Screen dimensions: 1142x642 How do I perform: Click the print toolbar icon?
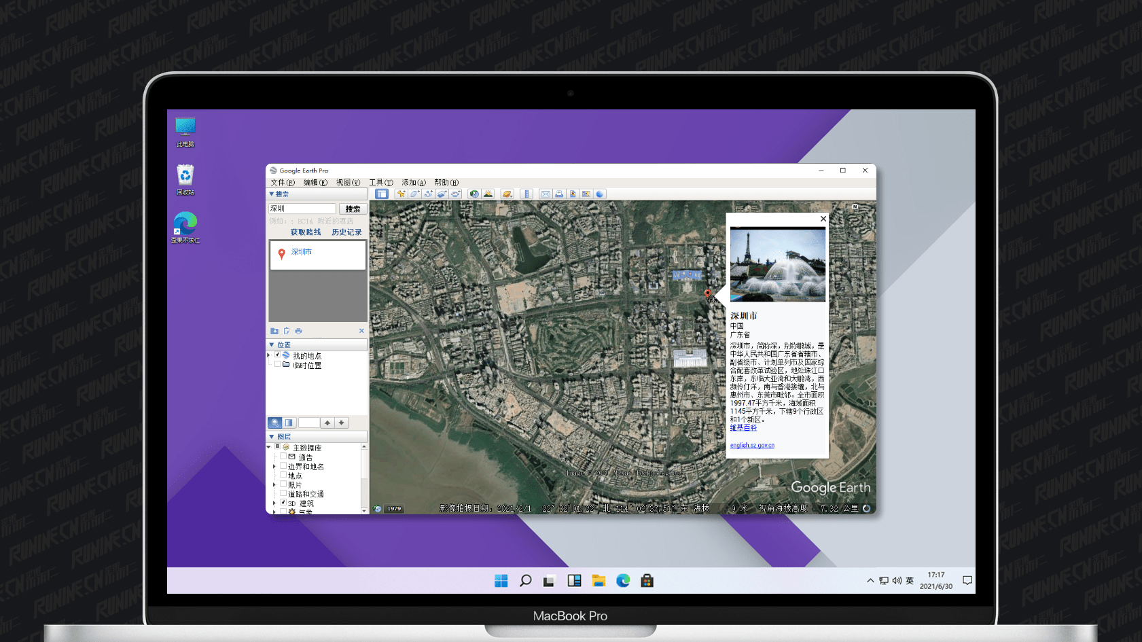click(559, 194)
